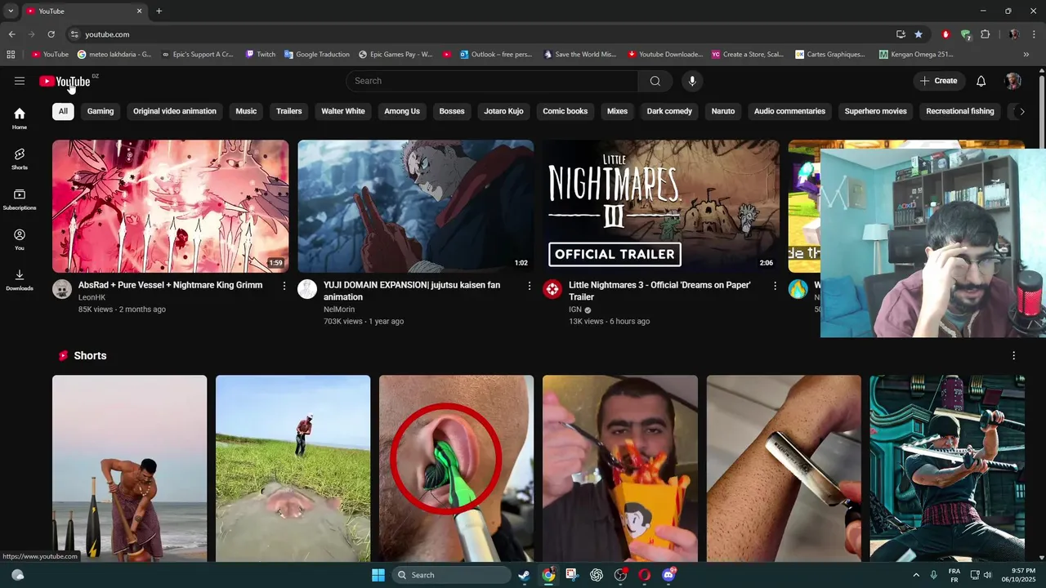The image size is (1046, 588).
Task: Play the Little Nightmares III thumbnail
Action: pos(660,206)
